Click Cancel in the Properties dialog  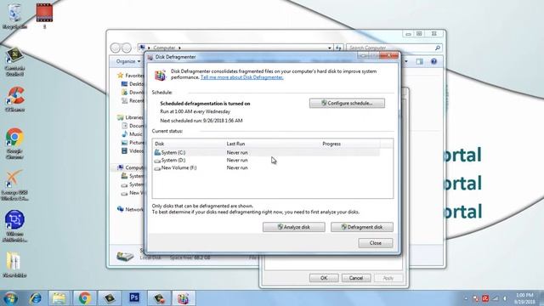356,278
